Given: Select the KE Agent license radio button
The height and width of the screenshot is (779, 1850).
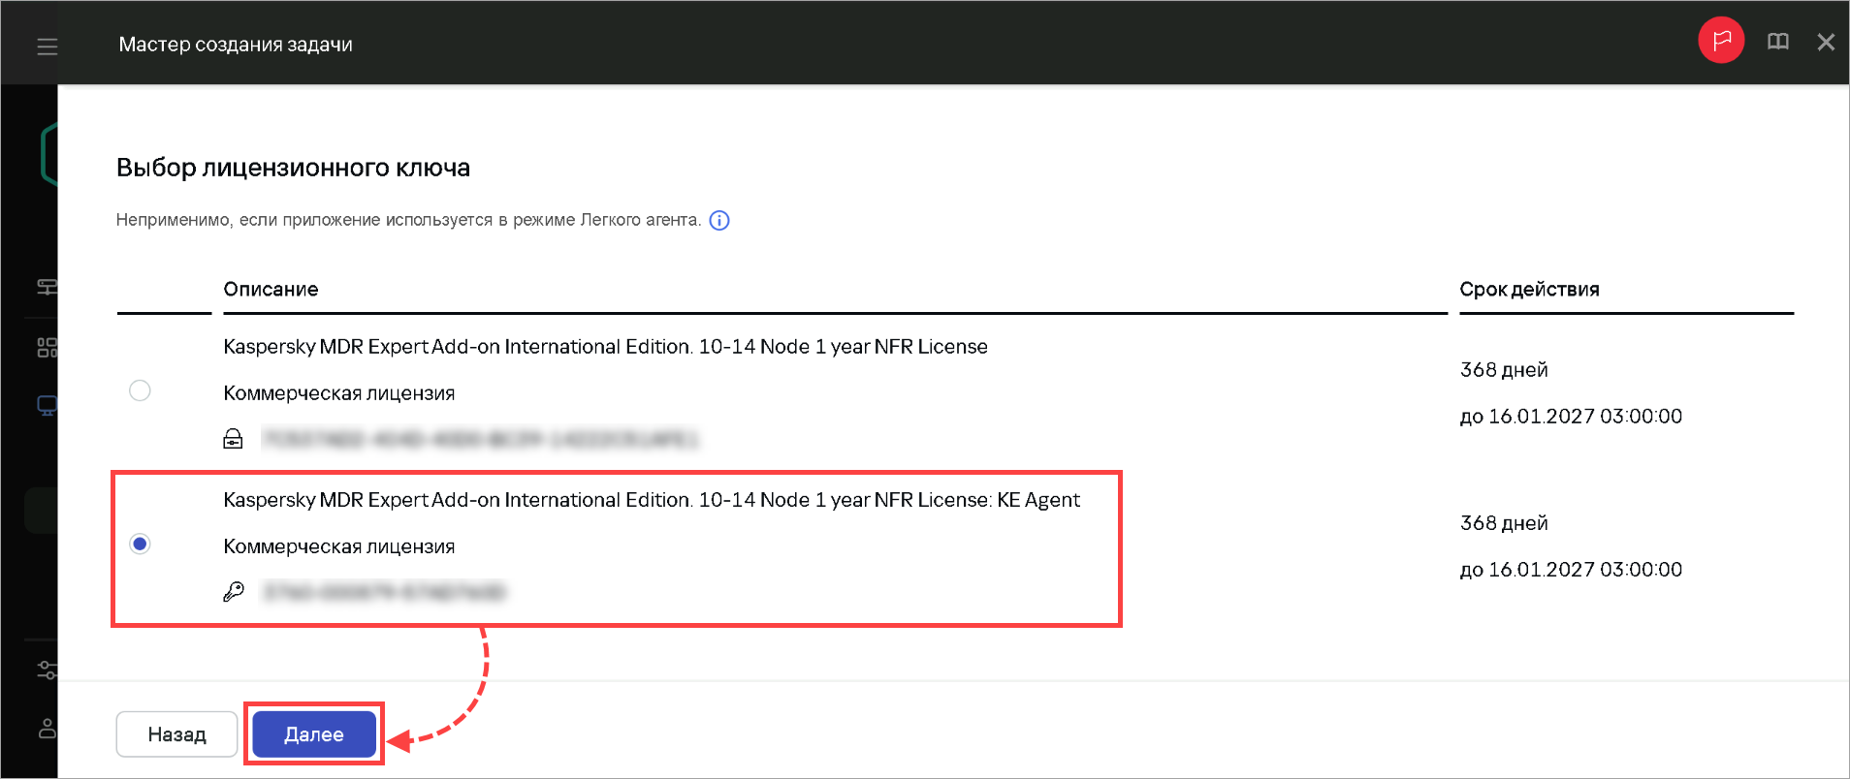Looking at the screenshot, I should (x=140, y=544).
